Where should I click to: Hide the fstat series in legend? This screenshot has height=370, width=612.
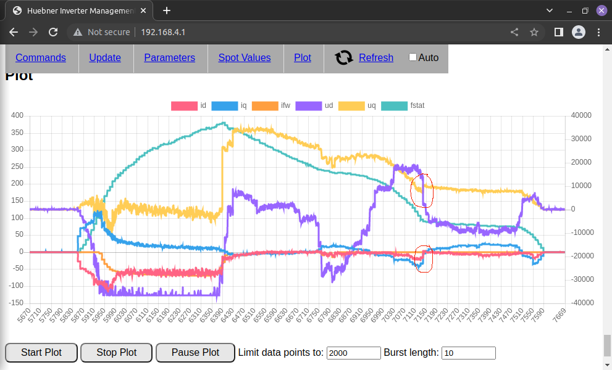(x=394, y=106)
